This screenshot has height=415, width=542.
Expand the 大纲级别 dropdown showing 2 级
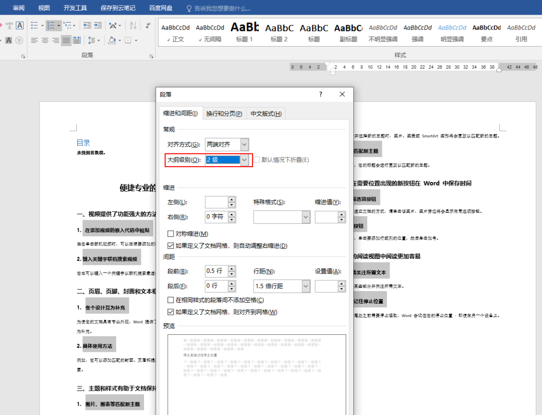(x=244, y=160)
